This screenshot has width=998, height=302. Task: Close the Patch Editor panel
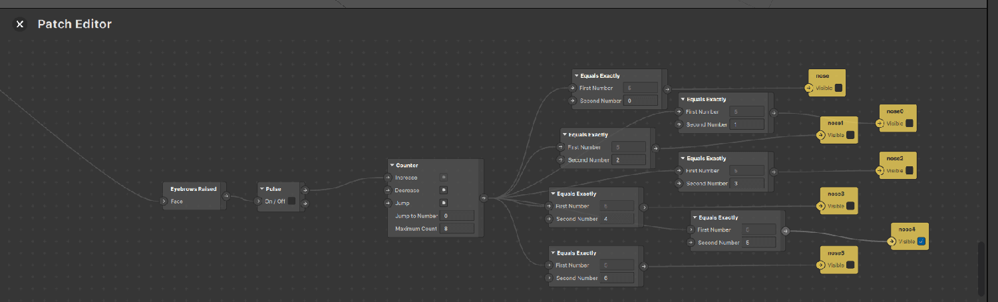coord(20,24)
